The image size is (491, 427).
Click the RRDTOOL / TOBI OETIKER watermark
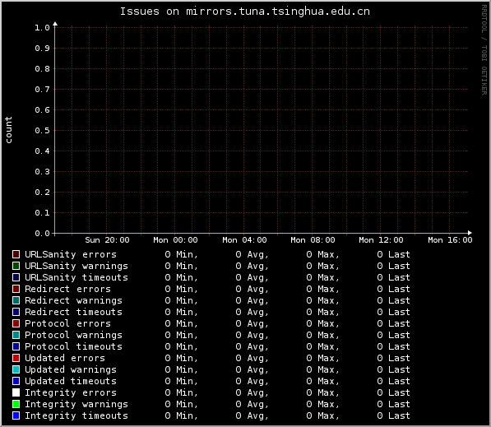pyautogui.click(x=484, y=50)
